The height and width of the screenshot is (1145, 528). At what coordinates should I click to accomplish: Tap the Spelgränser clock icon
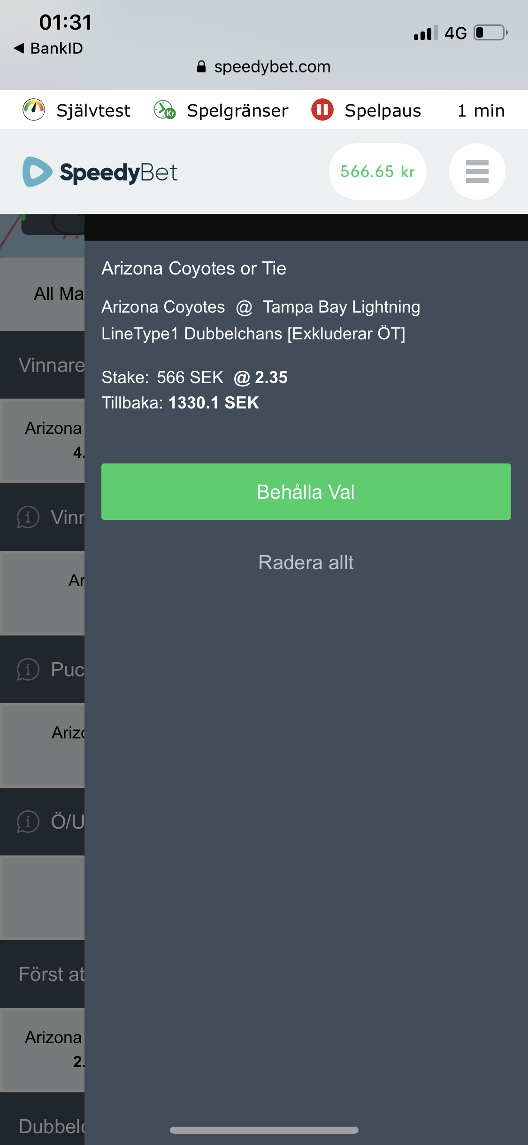click(x=165, y=110)
